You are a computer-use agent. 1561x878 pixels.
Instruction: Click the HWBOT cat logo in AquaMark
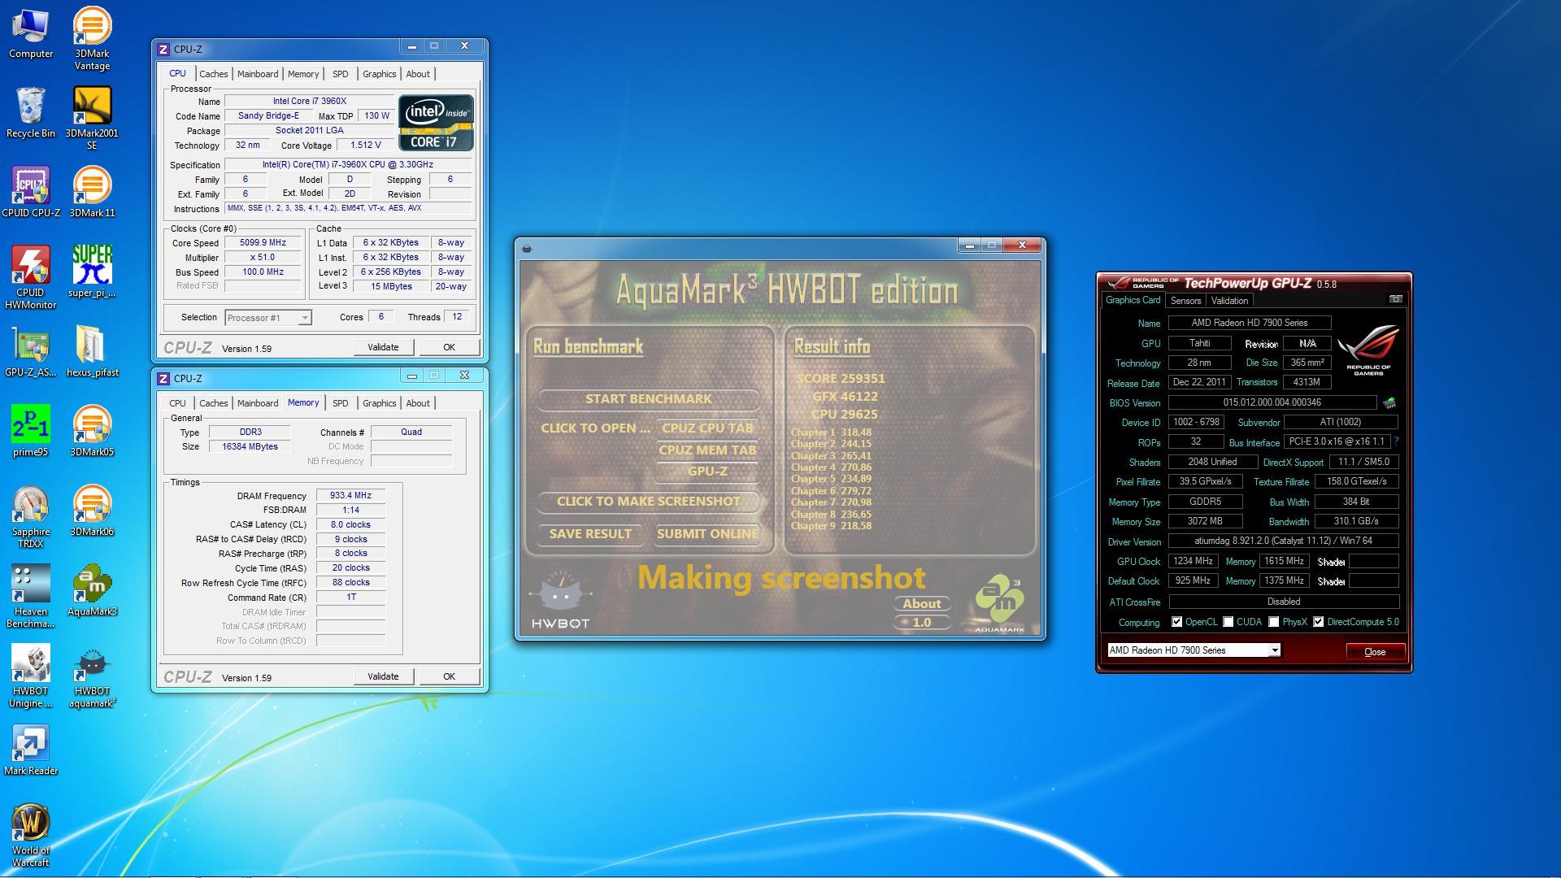560,602
